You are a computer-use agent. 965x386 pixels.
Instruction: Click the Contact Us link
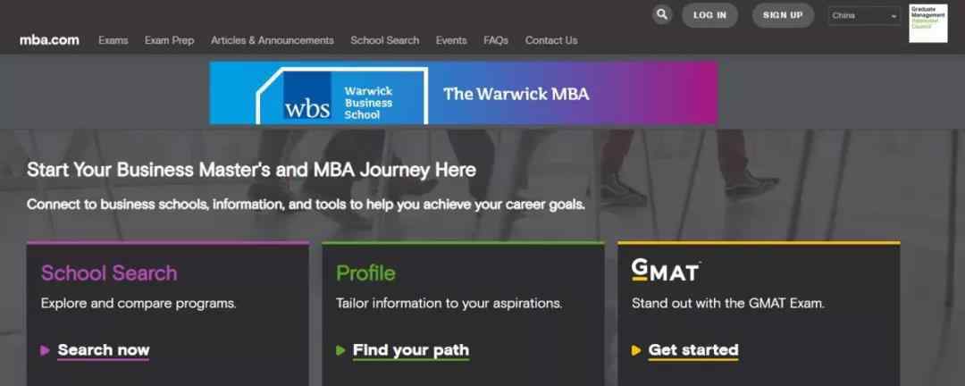550,40
